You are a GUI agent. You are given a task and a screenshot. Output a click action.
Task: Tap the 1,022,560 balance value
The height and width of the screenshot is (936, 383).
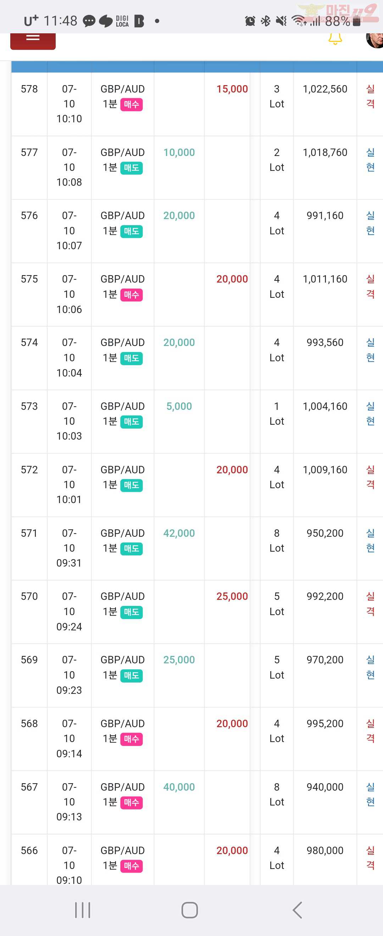[x=325, y=89]
